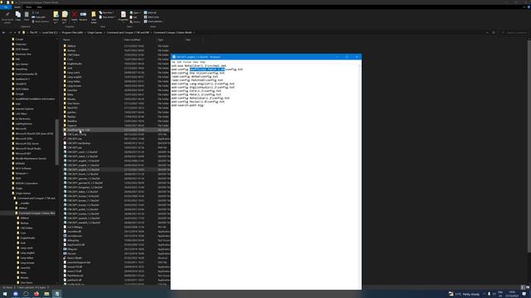Click the Copy icon in the ribbon
This screenshot has width=531, height=298.
pos(18,17)
